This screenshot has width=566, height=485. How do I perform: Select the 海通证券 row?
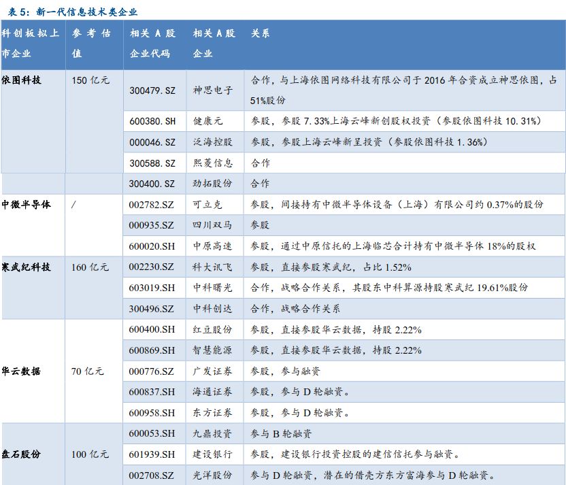point(213,391)
